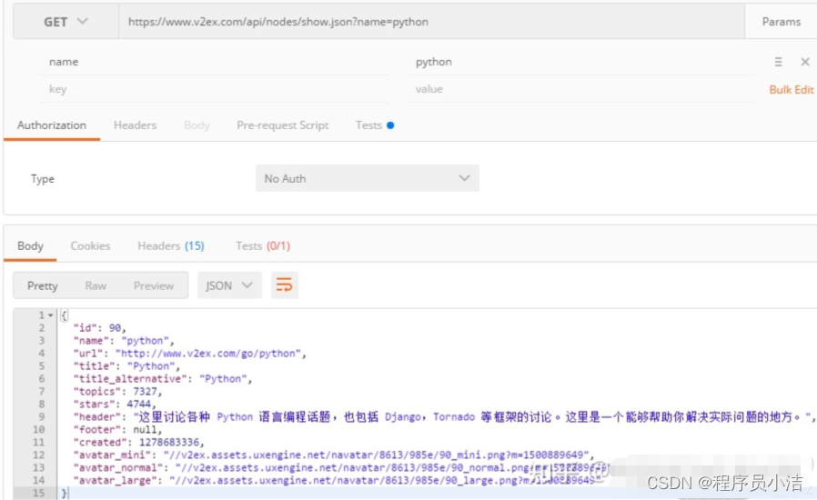This screenshot has height=500, width=817.
Task: Click the "avatar_normal" line
Action: (x=341, y=467)
